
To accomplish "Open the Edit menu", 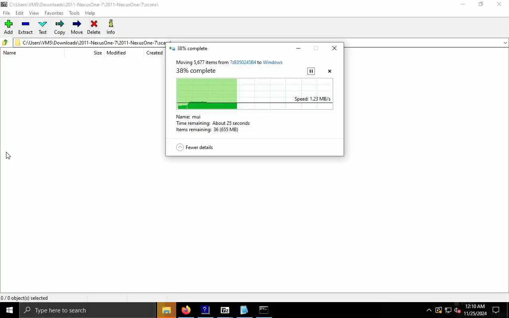I will pos(19,13).
